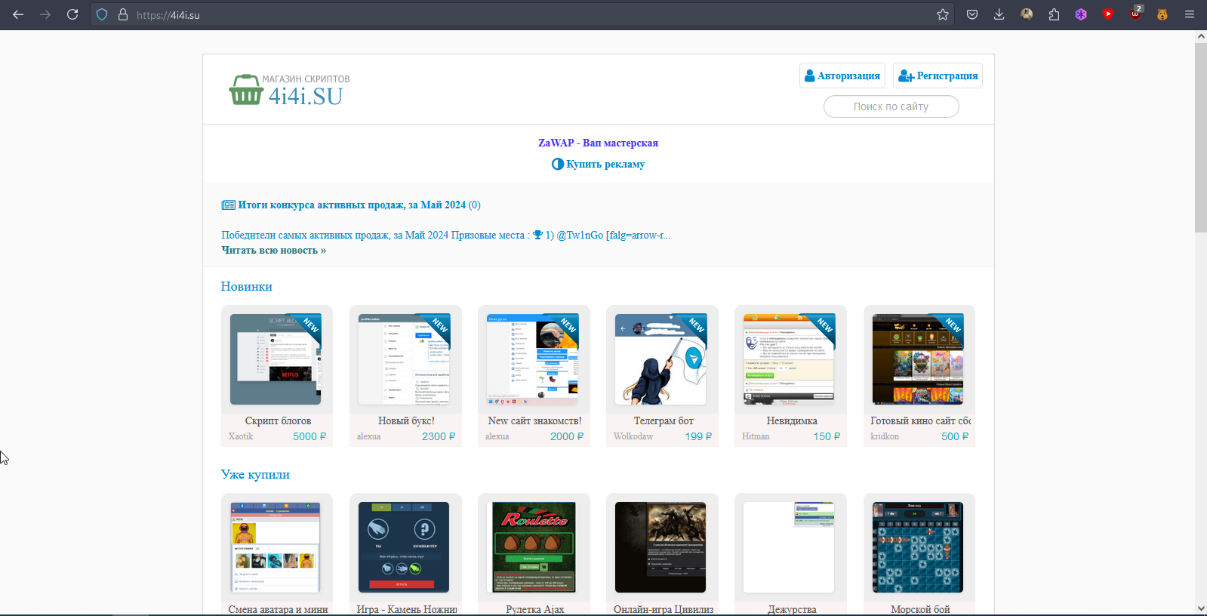
Task: Open the Pocket save icon
Action: point(972,14)
